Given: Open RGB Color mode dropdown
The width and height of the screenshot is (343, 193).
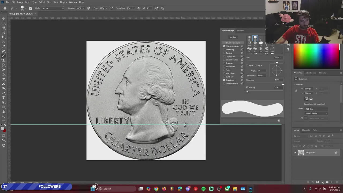Looking at the screenshot, I should [x=316, y=109].
